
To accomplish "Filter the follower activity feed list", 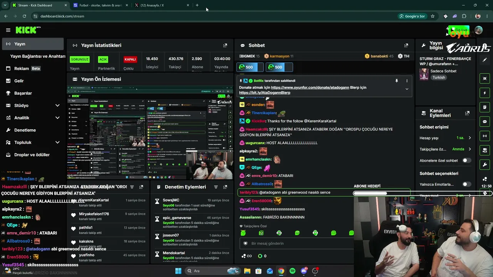I will coord(132,187).
